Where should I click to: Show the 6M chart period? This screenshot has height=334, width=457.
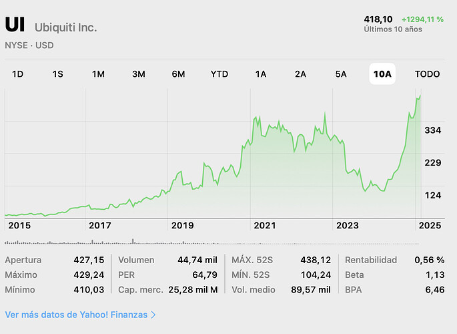178,74
